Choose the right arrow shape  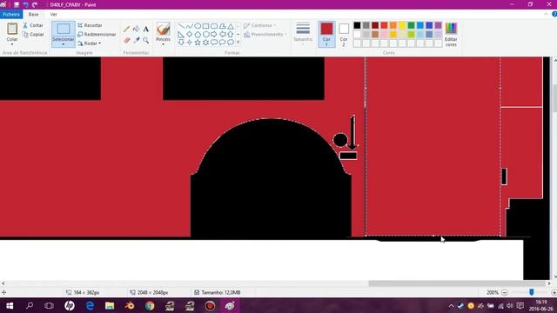coord(214,35)
